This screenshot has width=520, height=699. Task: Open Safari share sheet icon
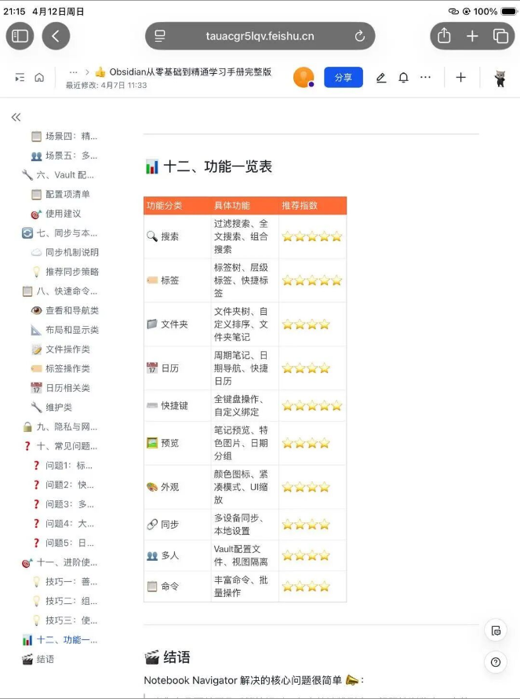coord(444,35)
